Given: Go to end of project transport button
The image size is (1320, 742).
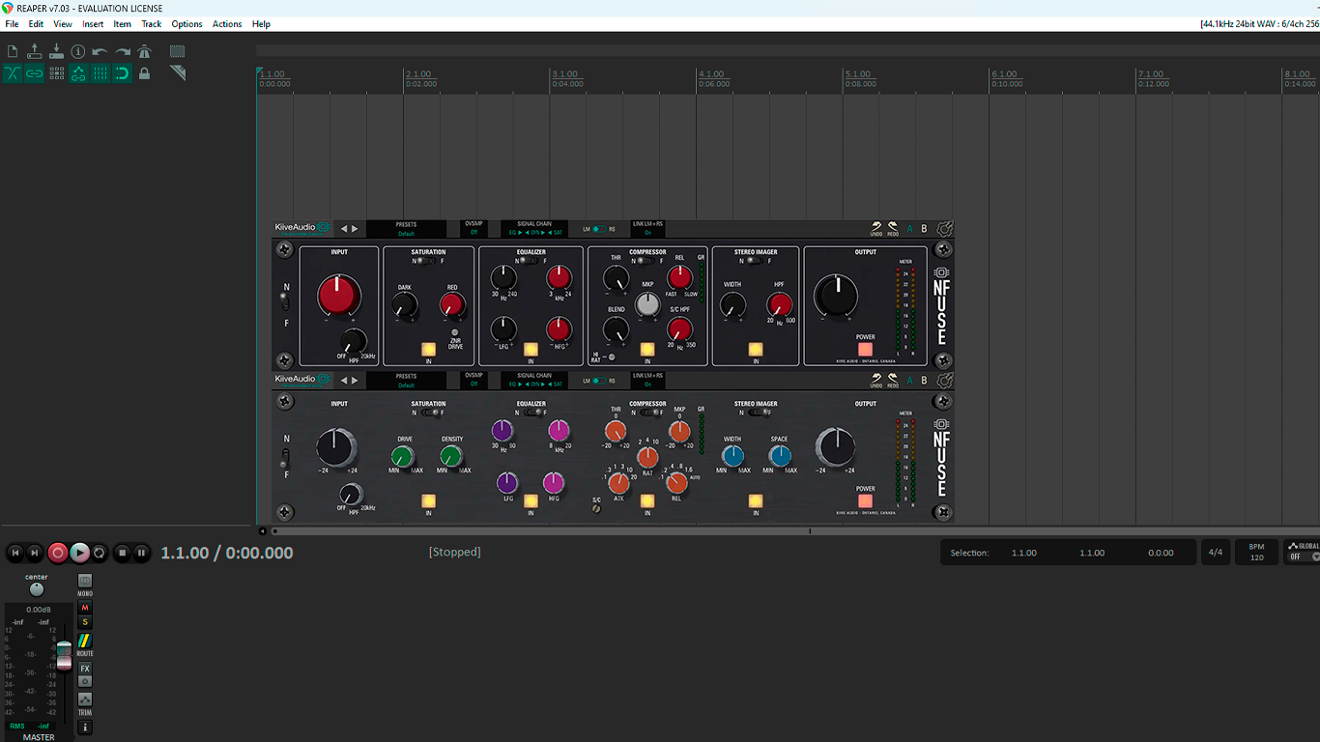Looking at the screenshot, I should click(35, 553).
